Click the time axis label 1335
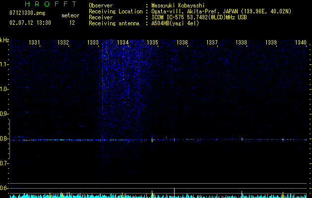 152,43
